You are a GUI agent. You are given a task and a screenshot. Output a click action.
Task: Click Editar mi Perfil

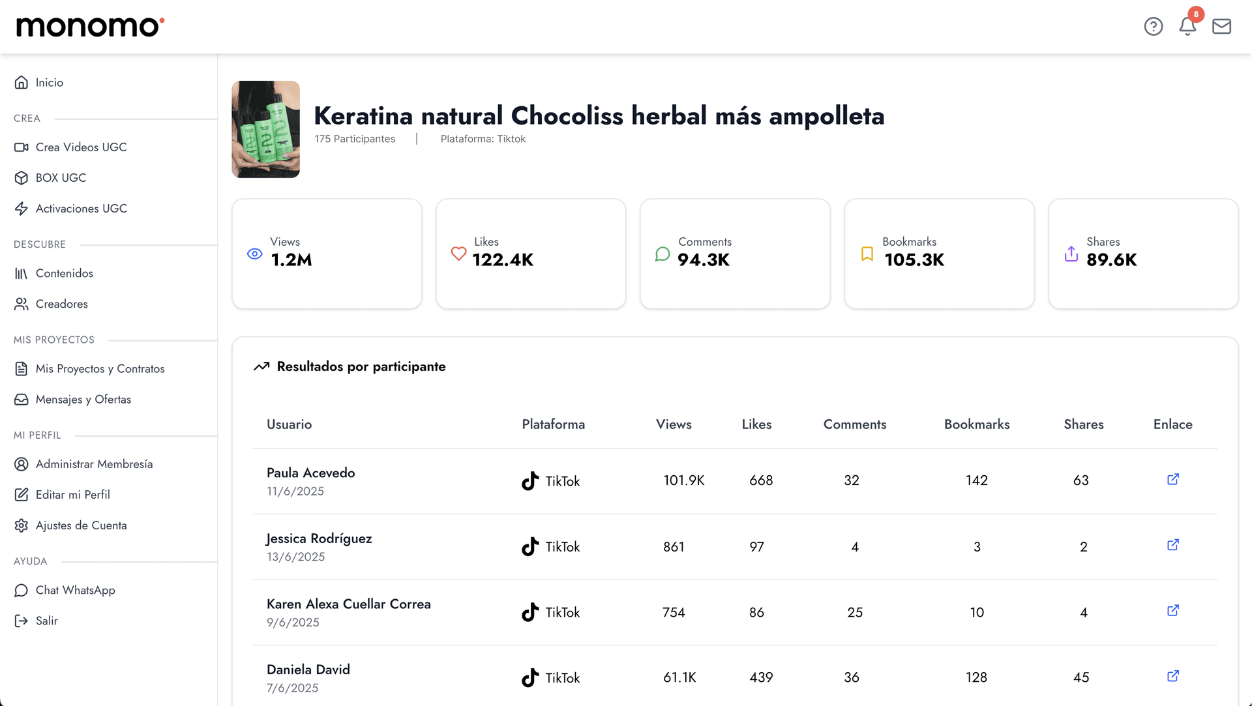click(72, 494)
